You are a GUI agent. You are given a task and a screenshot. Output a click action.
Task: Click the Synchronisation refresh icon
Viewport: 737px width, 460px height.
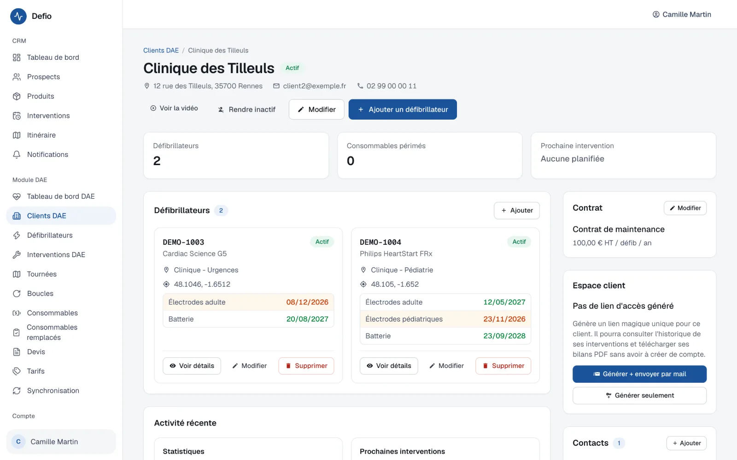pos(17,391)
